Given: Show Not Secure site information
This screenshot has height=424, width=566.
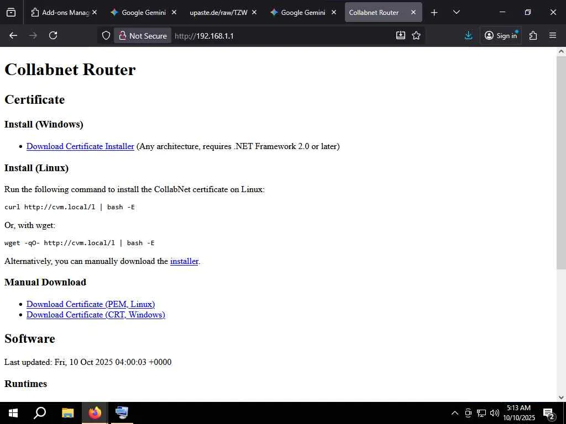Looking at the screenshot, I should coord(143,36).
